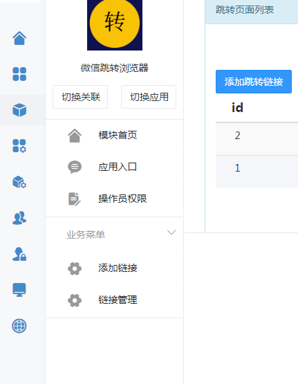
Task: Click the 转 app logo thumbnail
Action: (115, 25)
